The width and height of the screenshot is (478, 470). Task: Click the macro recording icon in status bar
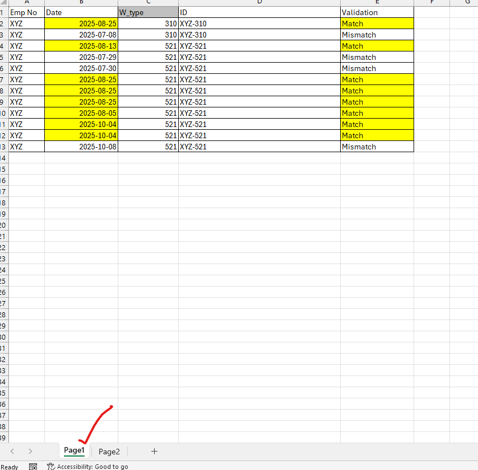point(33,466)
